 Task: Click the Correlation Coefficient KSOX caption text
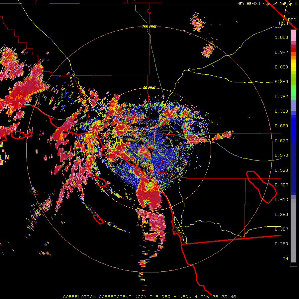[x=149, y=297]
